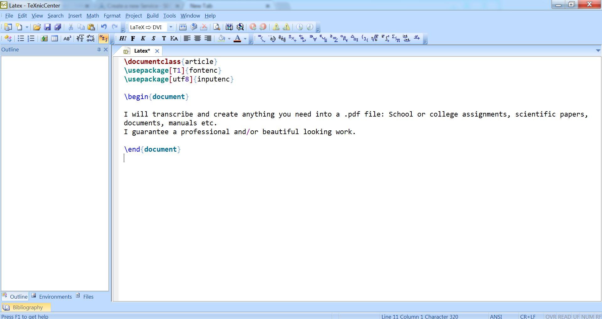Toggle the bulleted list formatting
602x319 pixels.
pyautogui.click(x=21, y=38)
